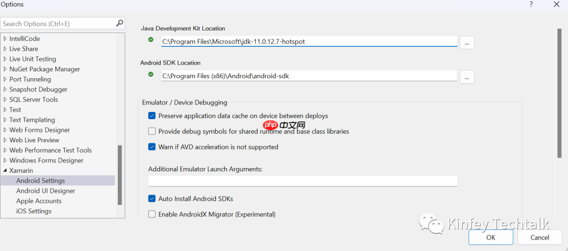The image size is (568, 251).
Task: Select the Test category label
Action: (x=15, y=110)
